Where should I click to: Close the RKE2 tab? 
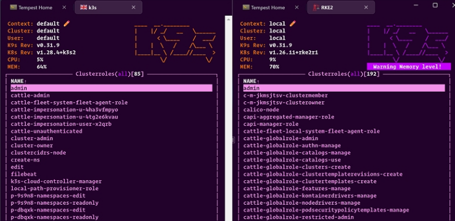tap(366, 7)
